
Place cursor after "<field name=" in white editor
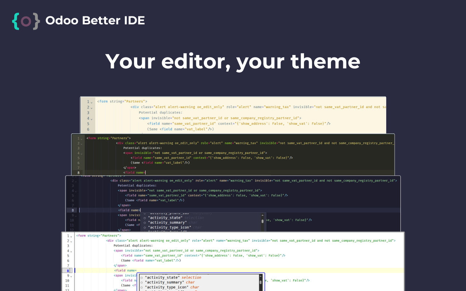(137, 271)
